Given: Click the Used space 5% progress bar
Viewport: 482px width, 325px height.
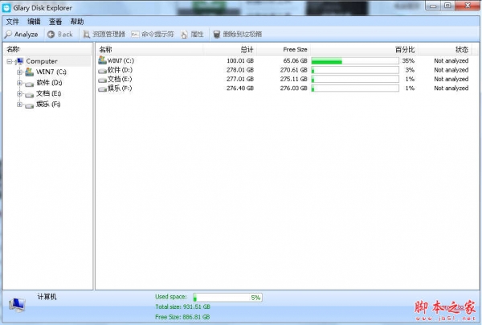Looking at the screenshot, I should (227, 298).
